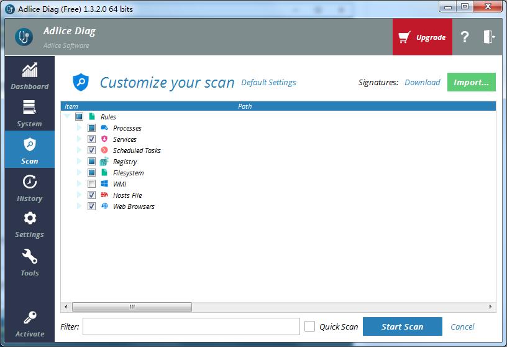This screenshot has height=347, width=507.
Task: Click the Default Settings link
Action: pyautogui.click(x=268, y=82)
